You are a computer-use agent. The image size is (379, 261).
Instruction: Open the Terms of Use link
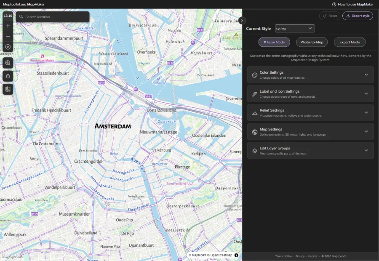(283, 256)
